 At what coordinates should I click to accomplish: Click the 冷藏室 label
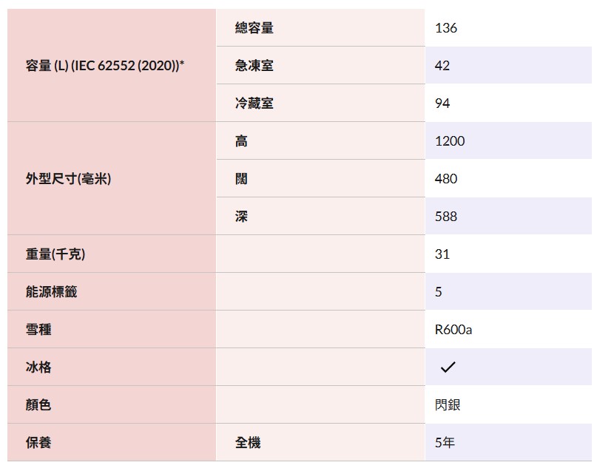pos(254,103)
